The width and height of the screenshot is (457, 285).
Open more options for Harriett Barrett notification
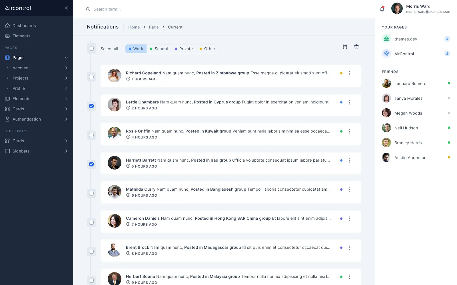coord(349,160)
